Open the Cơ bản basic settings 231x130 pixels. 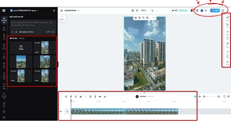[x=227, y=18]
